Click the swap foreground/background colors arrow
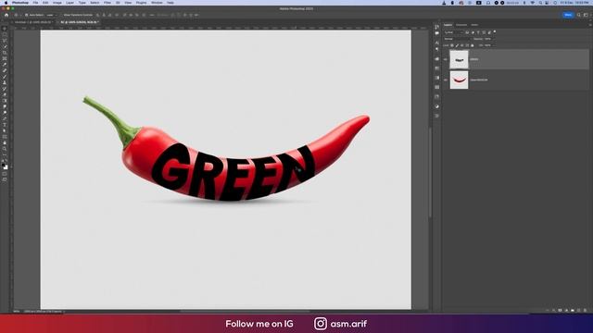The image size is (593, 333). [6, 161]
